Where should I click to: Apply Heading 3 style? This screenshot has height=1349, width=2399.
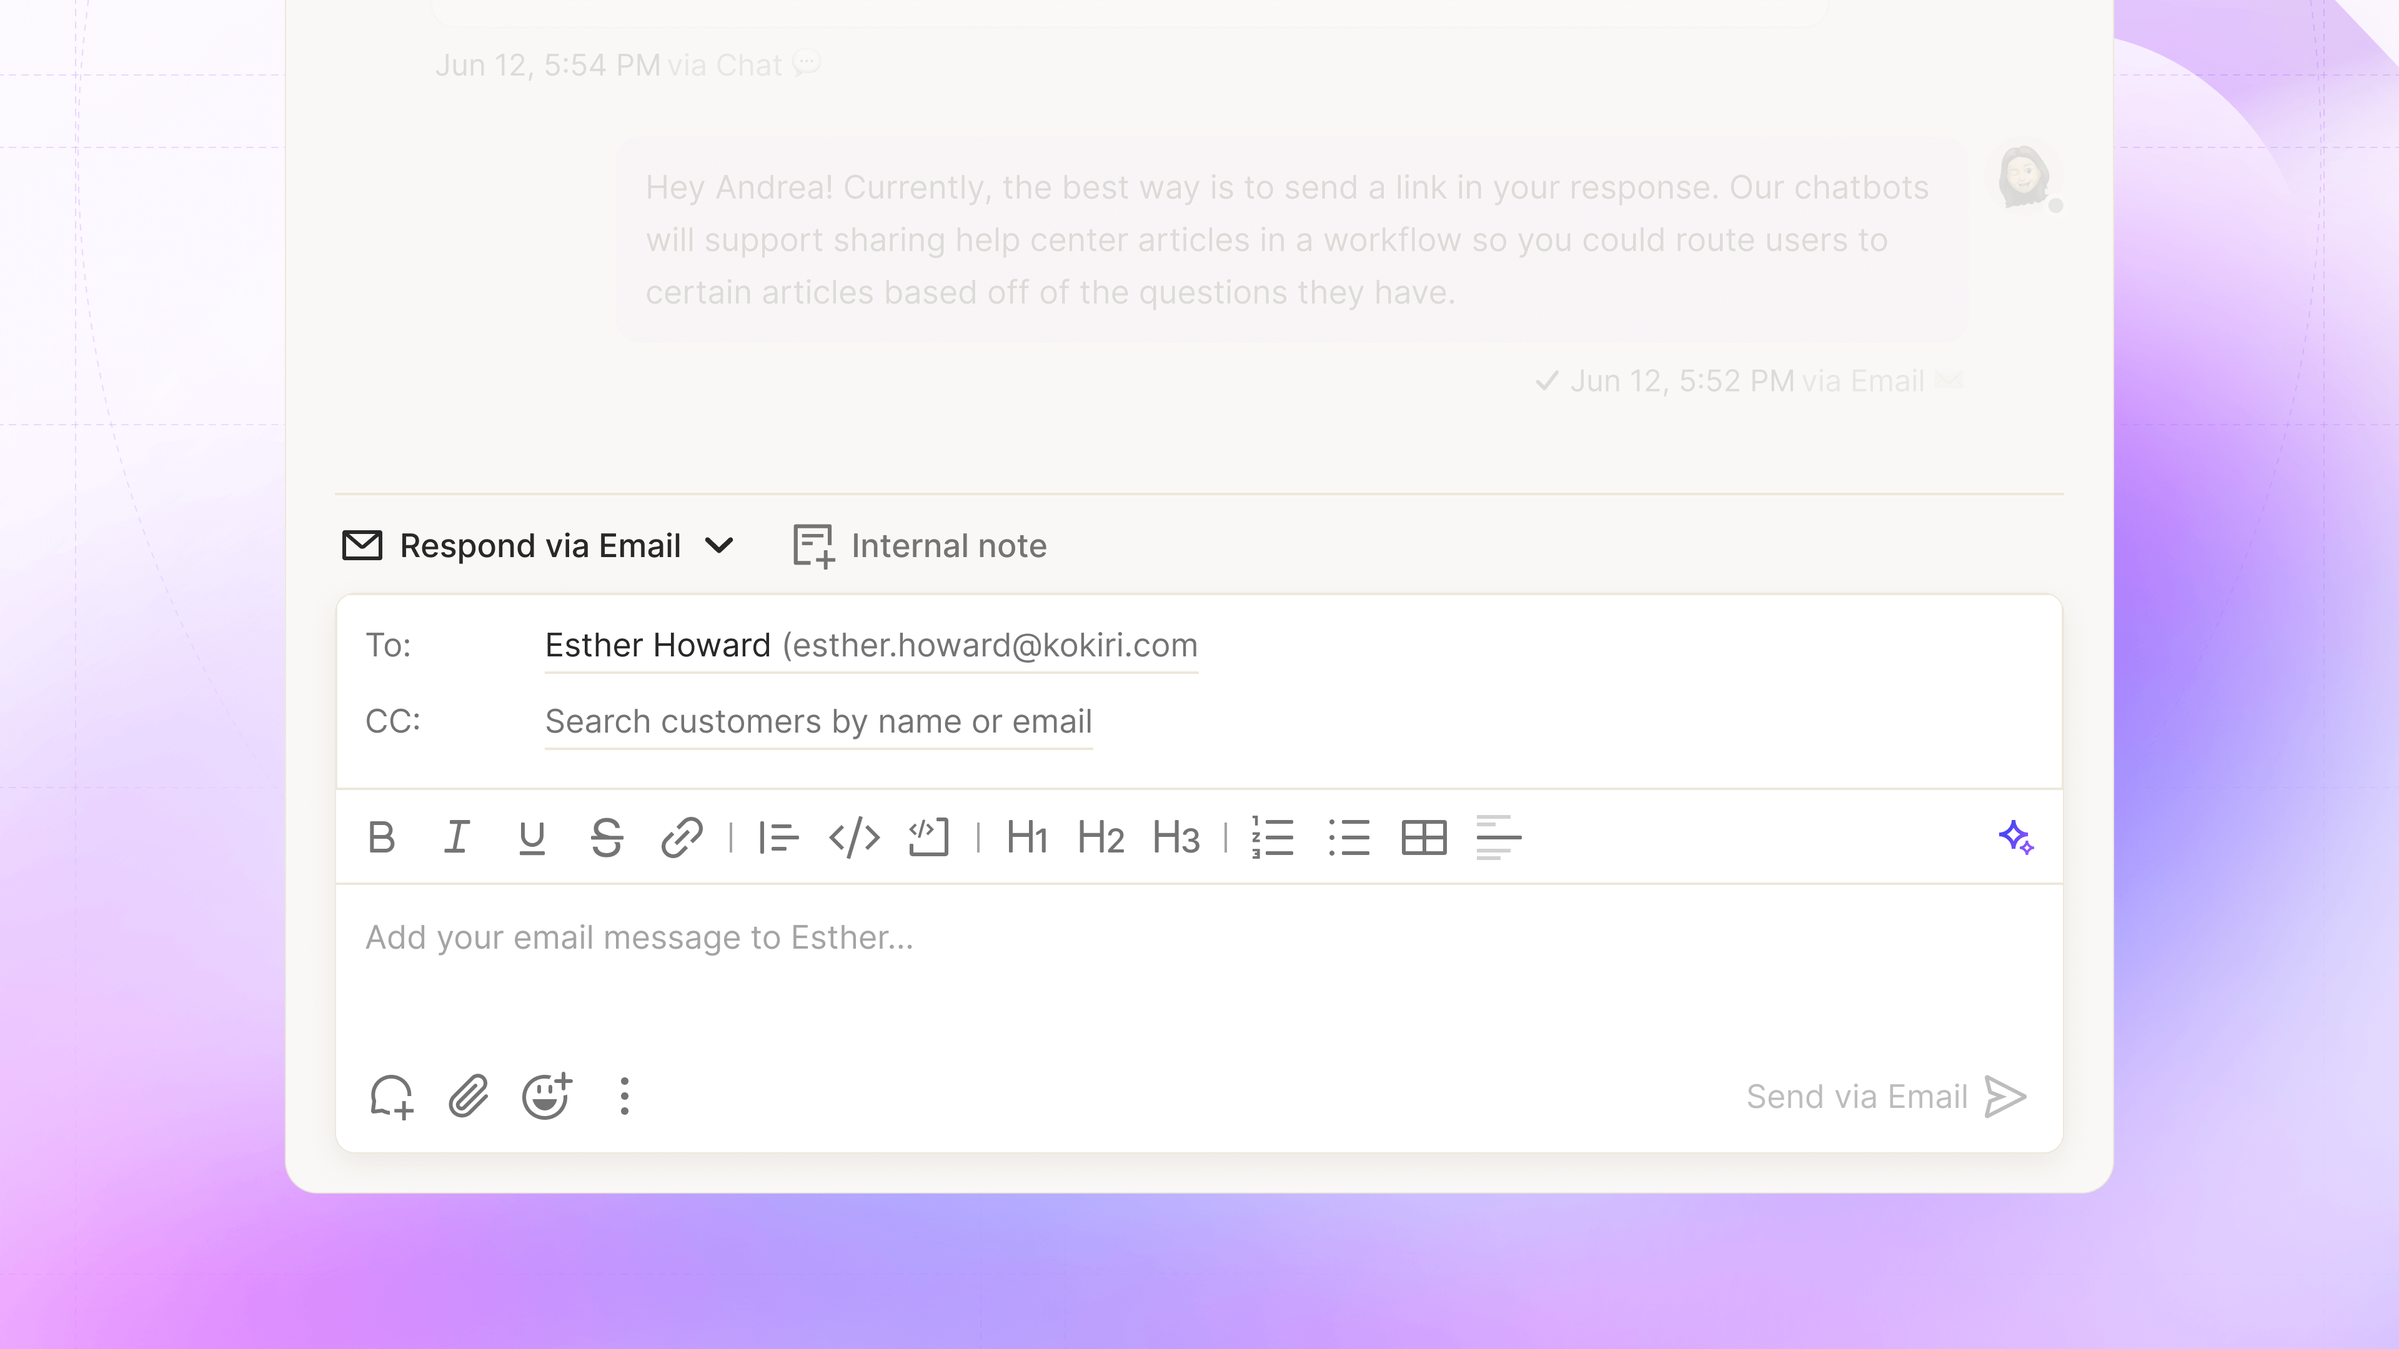pos(1176,837)
